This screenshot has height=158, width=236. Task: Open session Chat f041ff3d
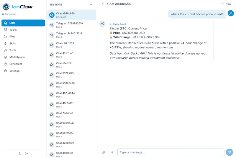point(72,65)
